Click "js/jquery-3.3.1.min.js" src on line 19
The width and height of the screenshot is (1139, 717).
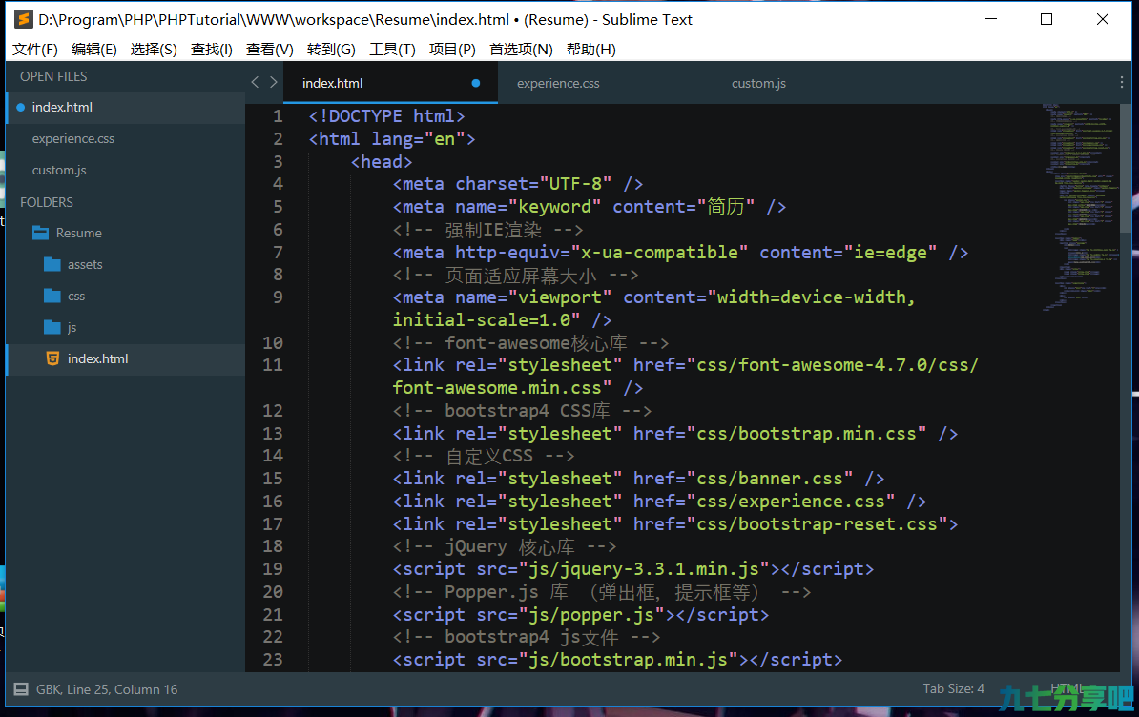[x=644, y=569]
